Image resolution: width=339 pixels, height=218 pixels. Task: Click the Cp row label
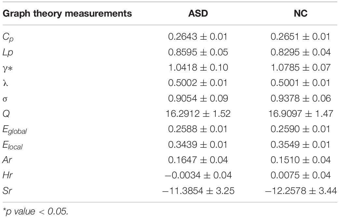(x=8, y=37)
